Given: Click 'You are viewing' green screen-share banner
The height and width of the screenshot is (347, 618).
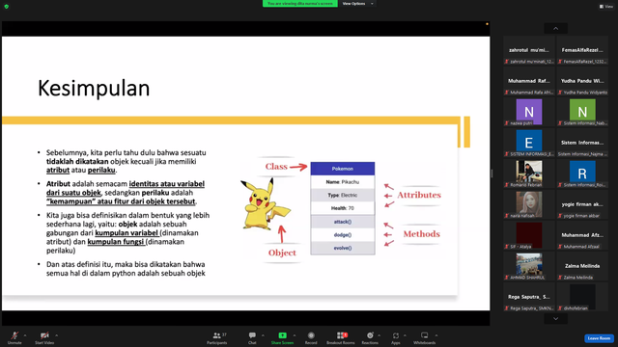Looking at the screenshot, I should (300, 4).
